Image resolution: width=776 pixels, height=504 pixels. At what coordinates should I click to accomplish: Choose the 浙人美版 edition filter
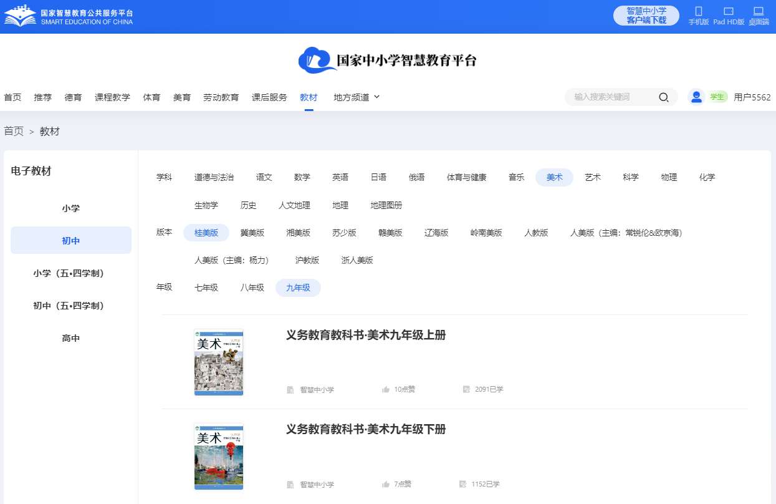click(357, 260)
